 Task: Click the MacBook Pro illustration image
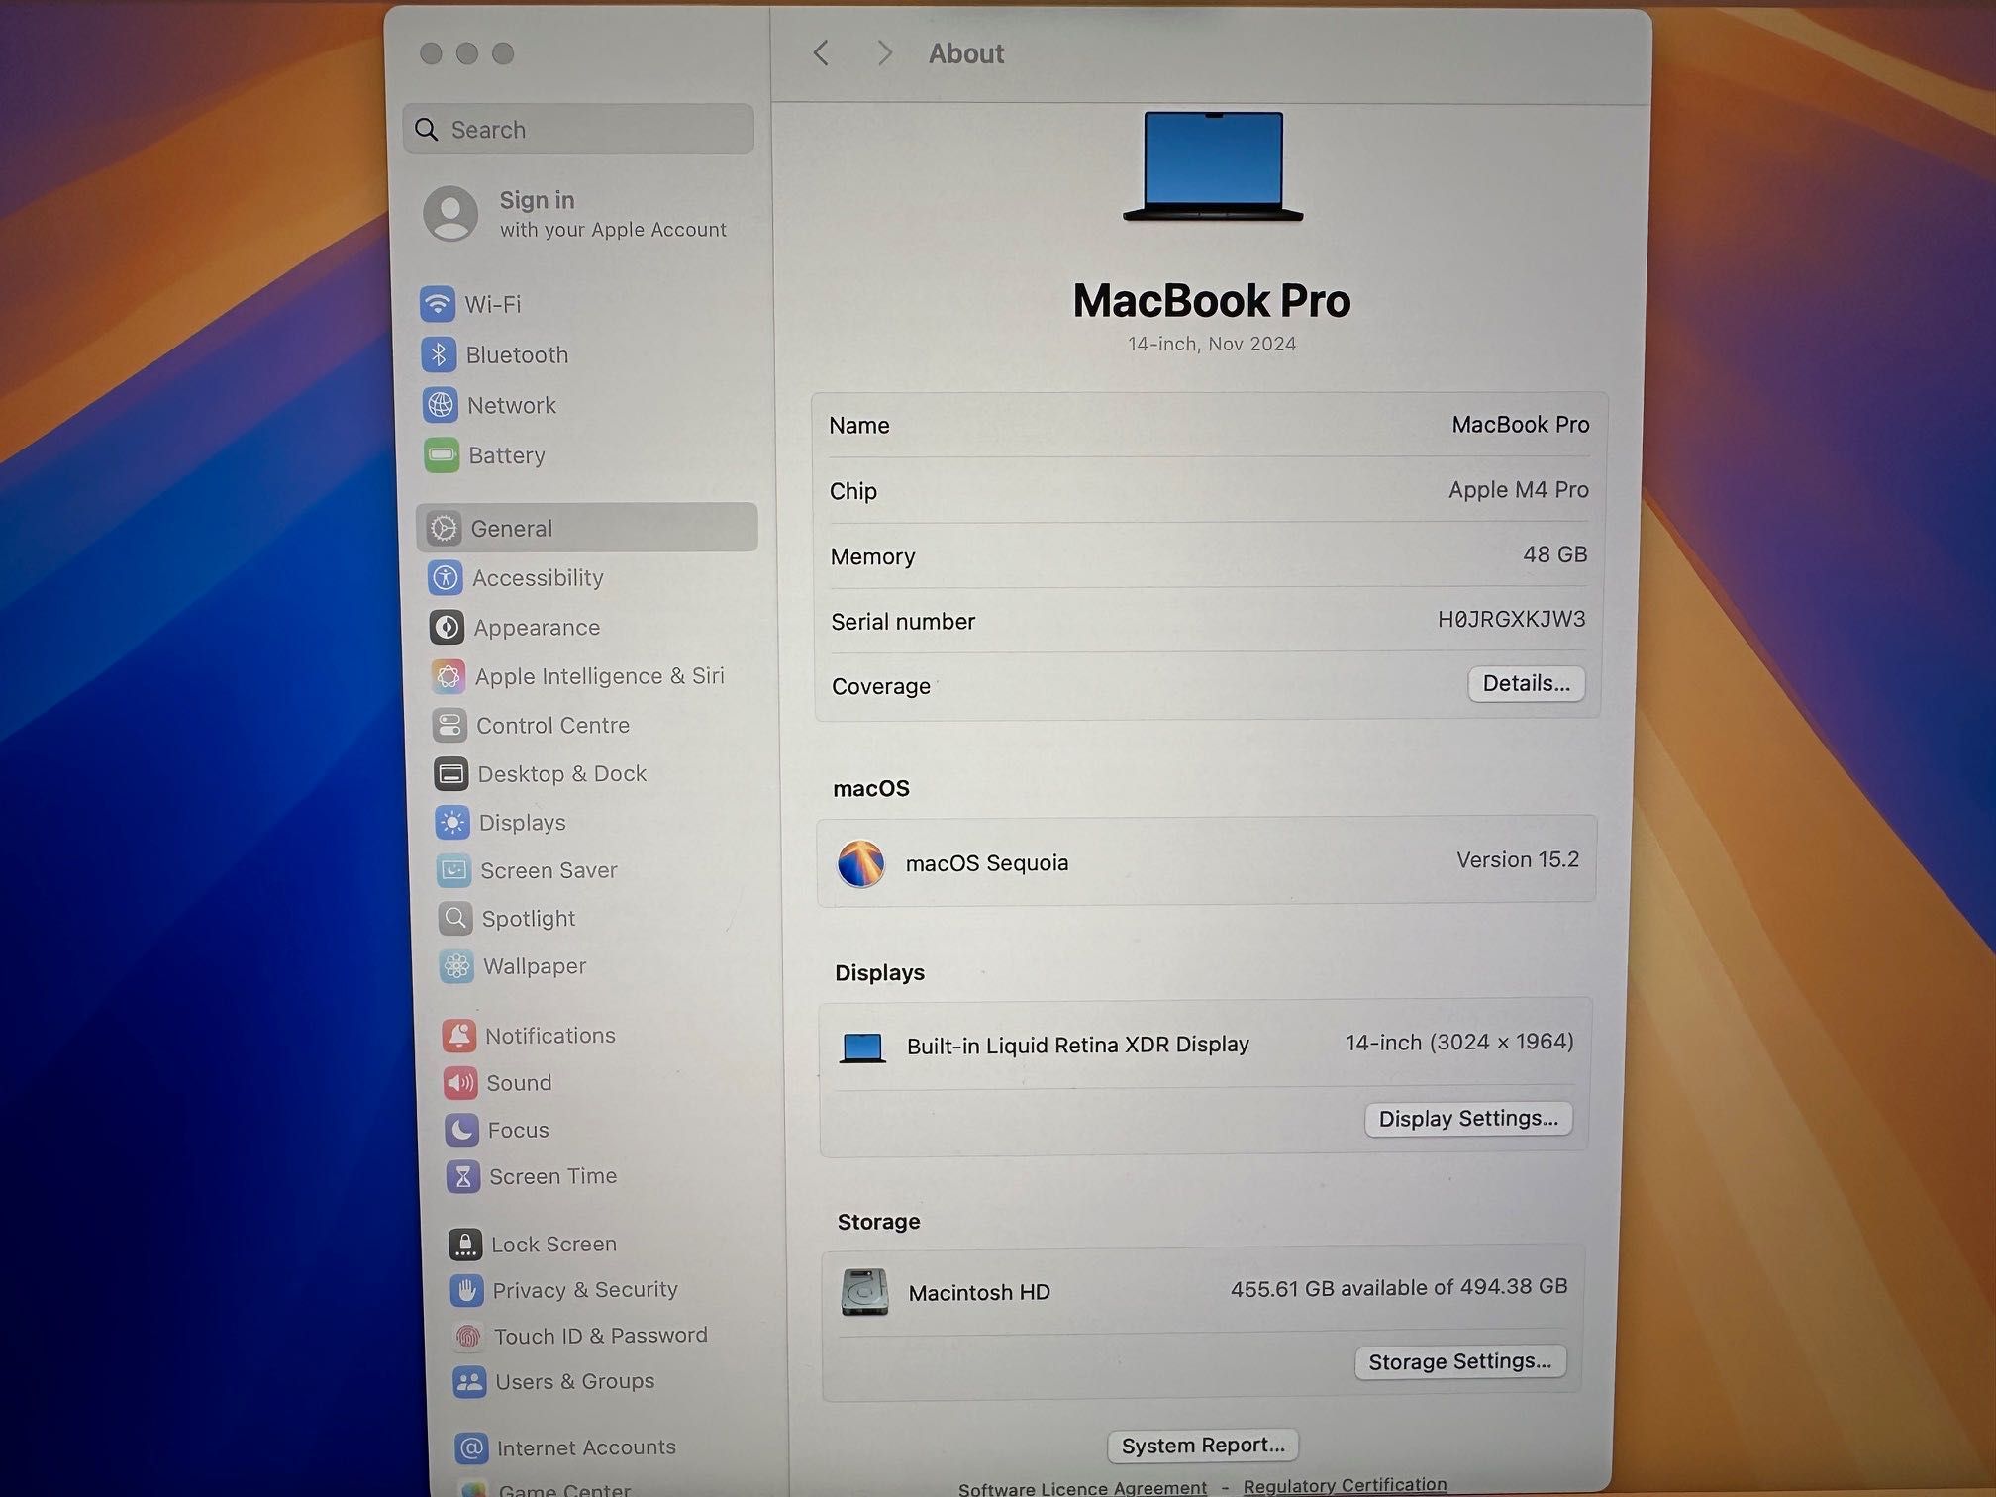tap(1213, 166)
